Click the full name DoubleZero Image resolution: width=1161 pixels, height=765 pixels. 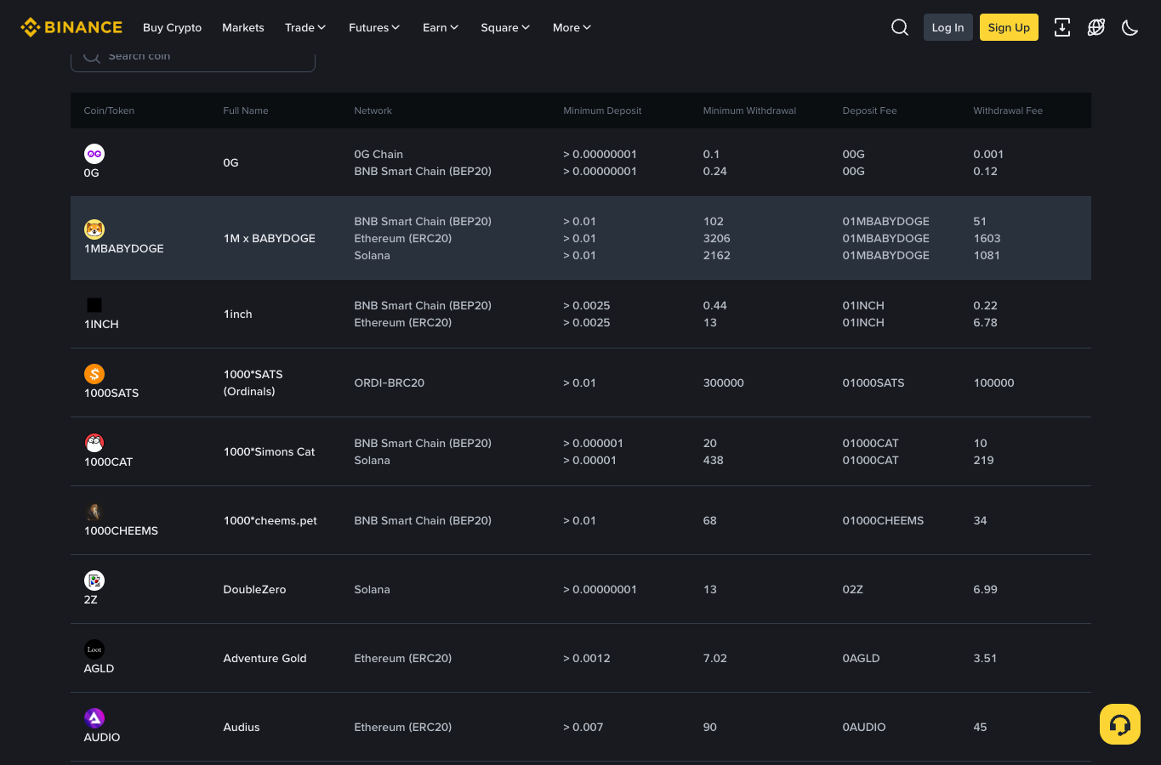[255, 589]
